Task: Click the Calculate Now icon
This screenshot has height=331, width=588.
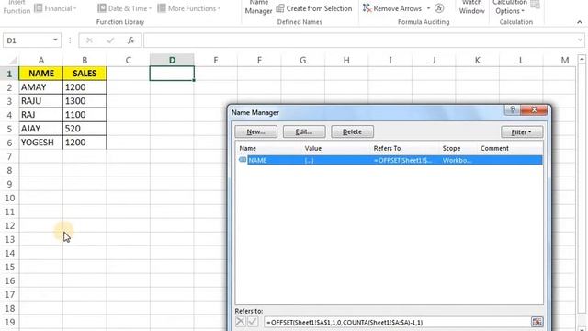Action: (536, 5)
